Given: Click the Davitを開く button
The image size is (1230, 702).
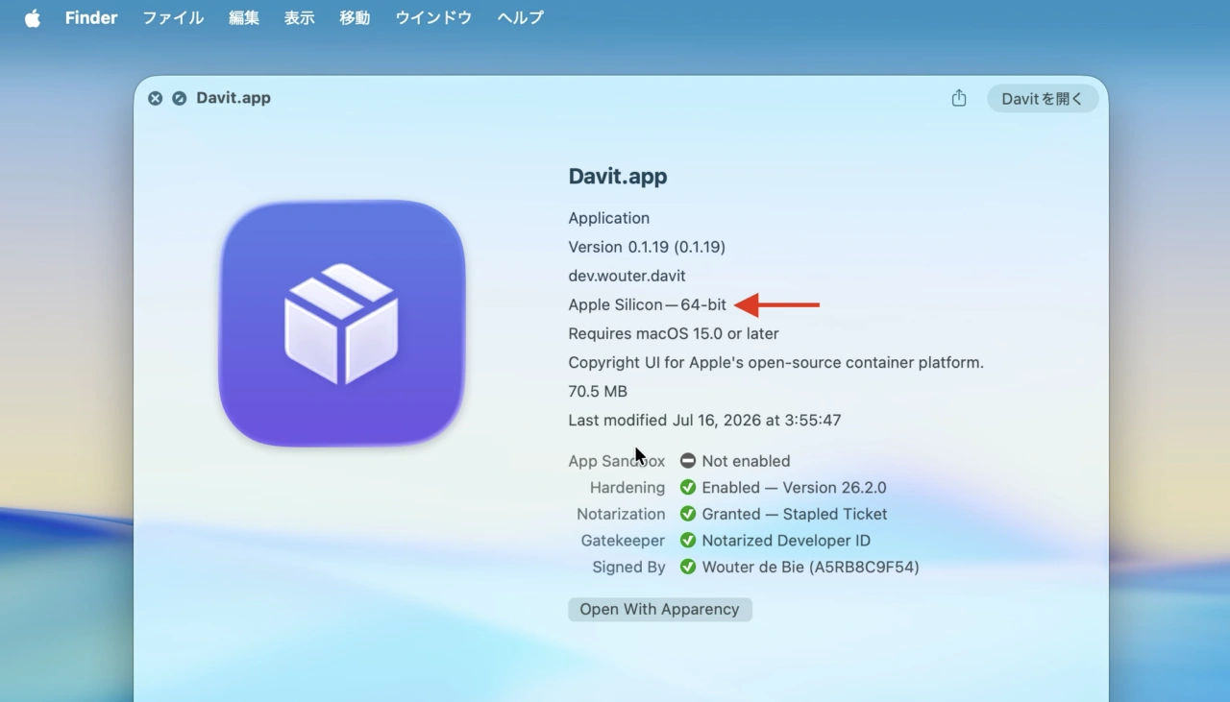Looking at the screenshot, I should pos(1043,98).
